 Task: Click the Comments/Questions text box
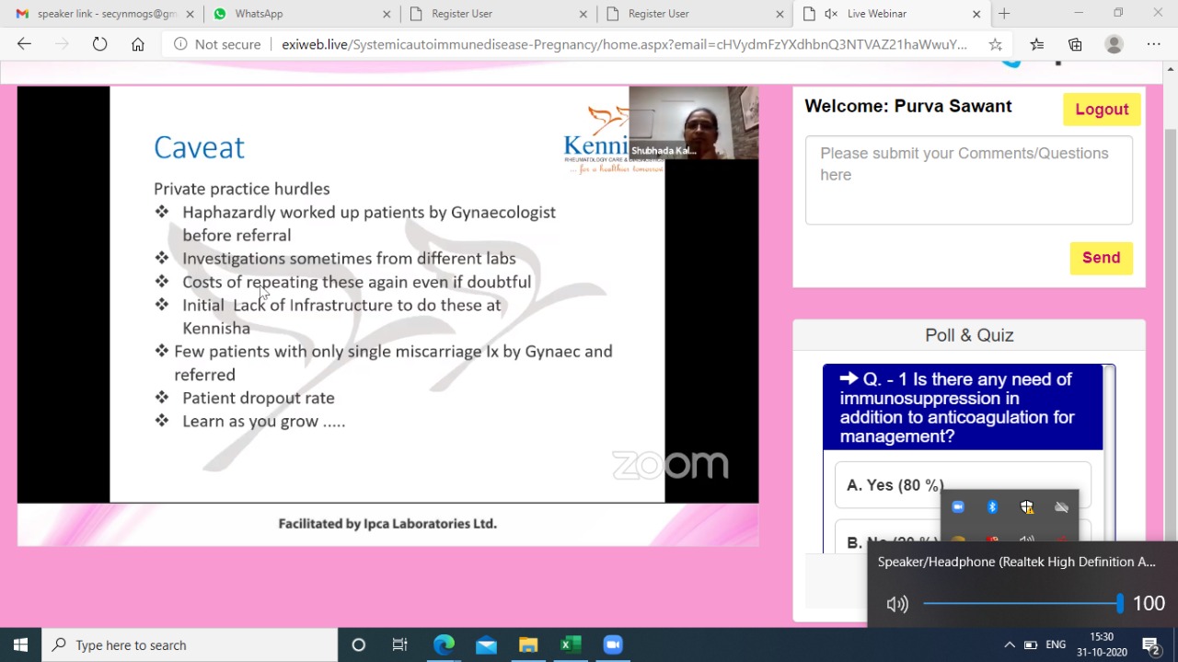(968, 180)
